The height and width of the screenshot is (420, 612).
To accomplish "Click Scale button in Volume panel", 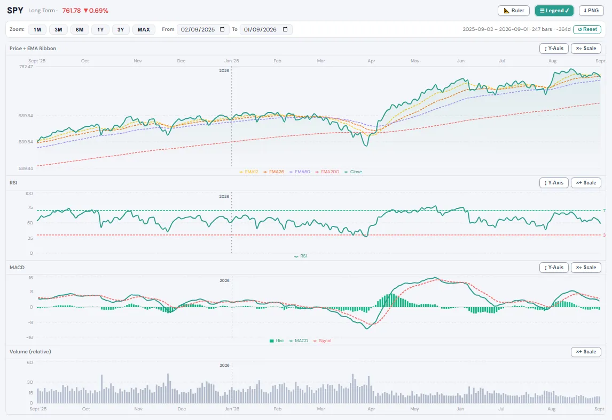I will tap(586, 352).
